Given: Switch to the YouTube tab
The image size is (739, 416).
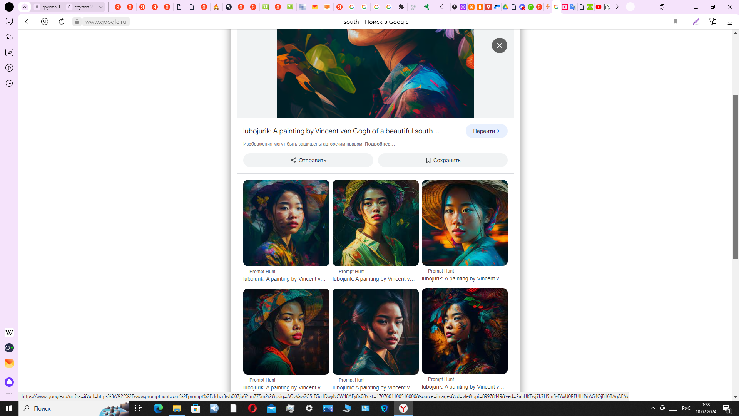Looking at the screenshot, I should pos(599,7).
